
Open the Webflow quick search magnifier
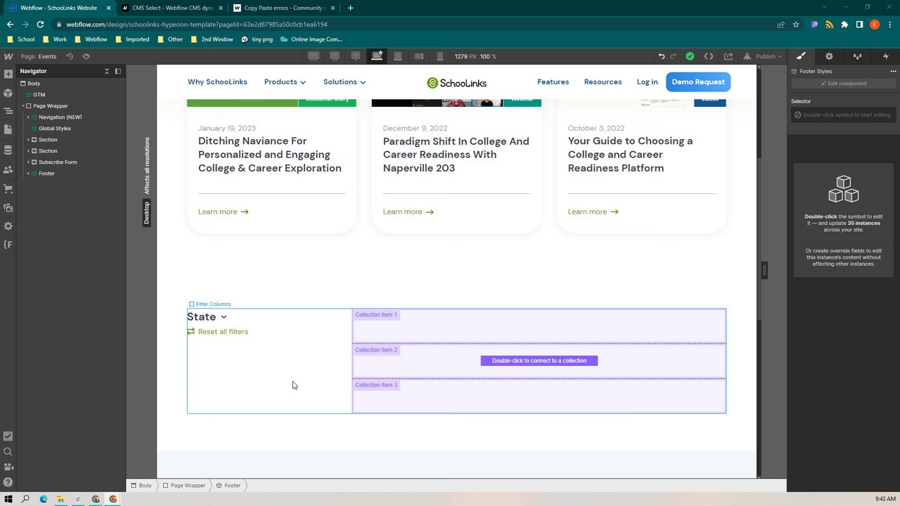(x=8, y=452)
